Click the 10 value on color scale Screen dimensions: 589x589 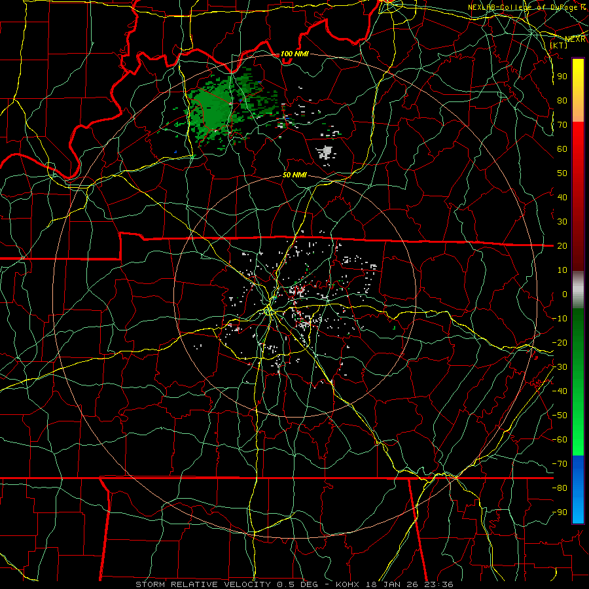(x=562, y=270)
